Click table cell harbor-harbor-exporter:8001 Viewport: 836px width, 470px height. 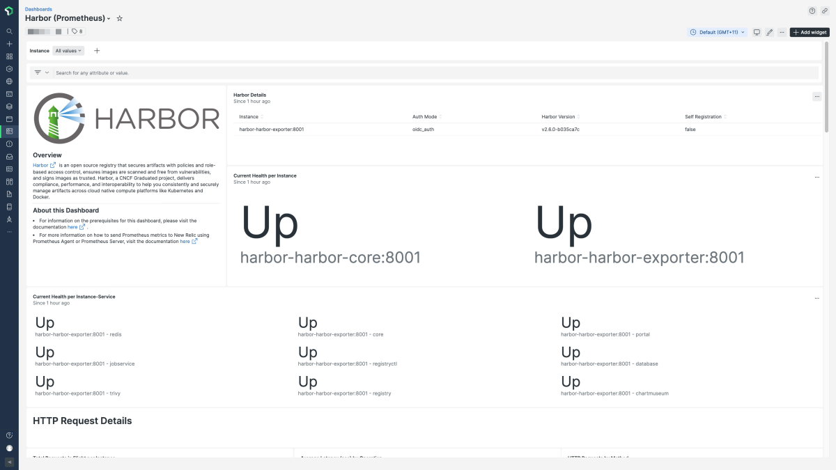tap(272, 130)
